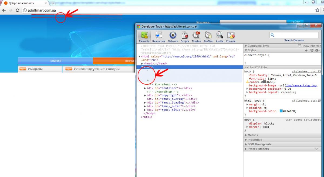Open the Timeline panel icon

pyautogui.click(x=196, y=37)
